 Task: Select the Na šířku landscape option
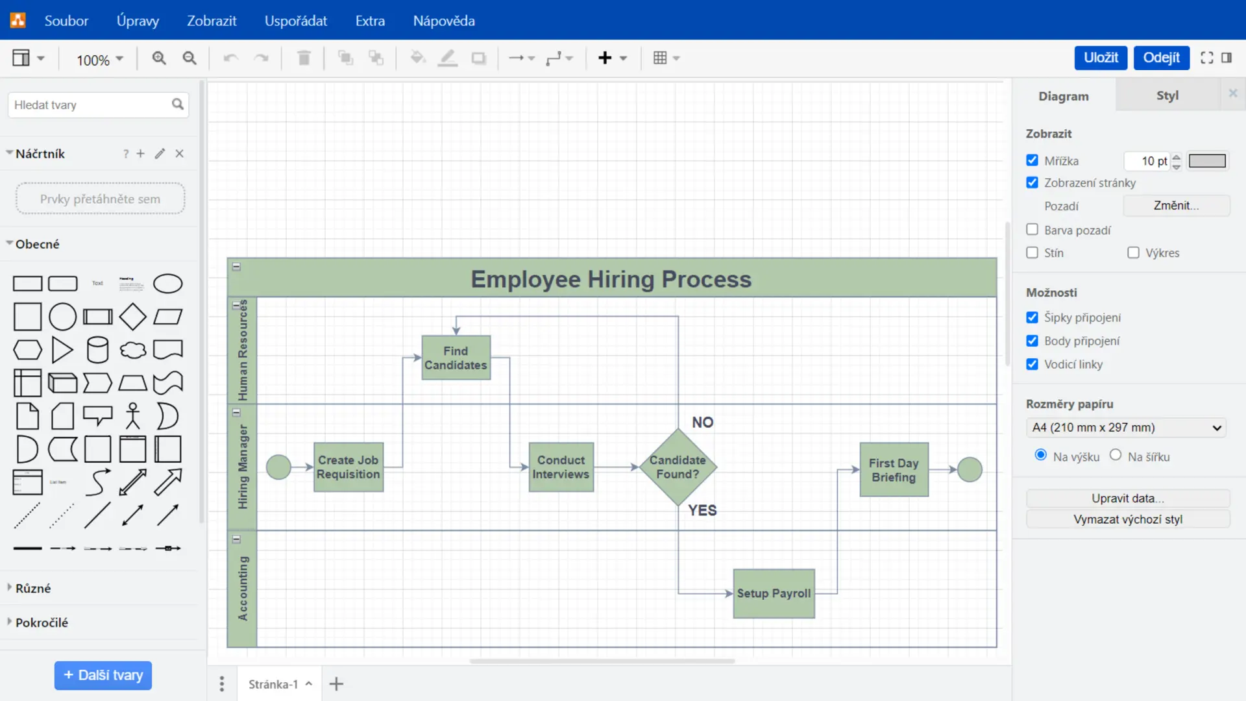coord(1116,455)
